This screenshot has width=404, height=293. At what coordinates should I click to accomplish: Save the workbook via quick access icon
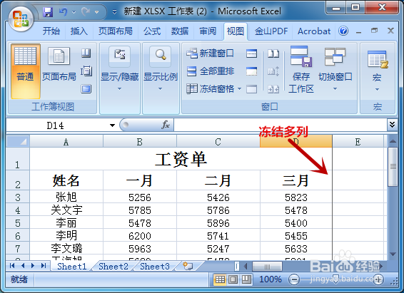point(48,12)
